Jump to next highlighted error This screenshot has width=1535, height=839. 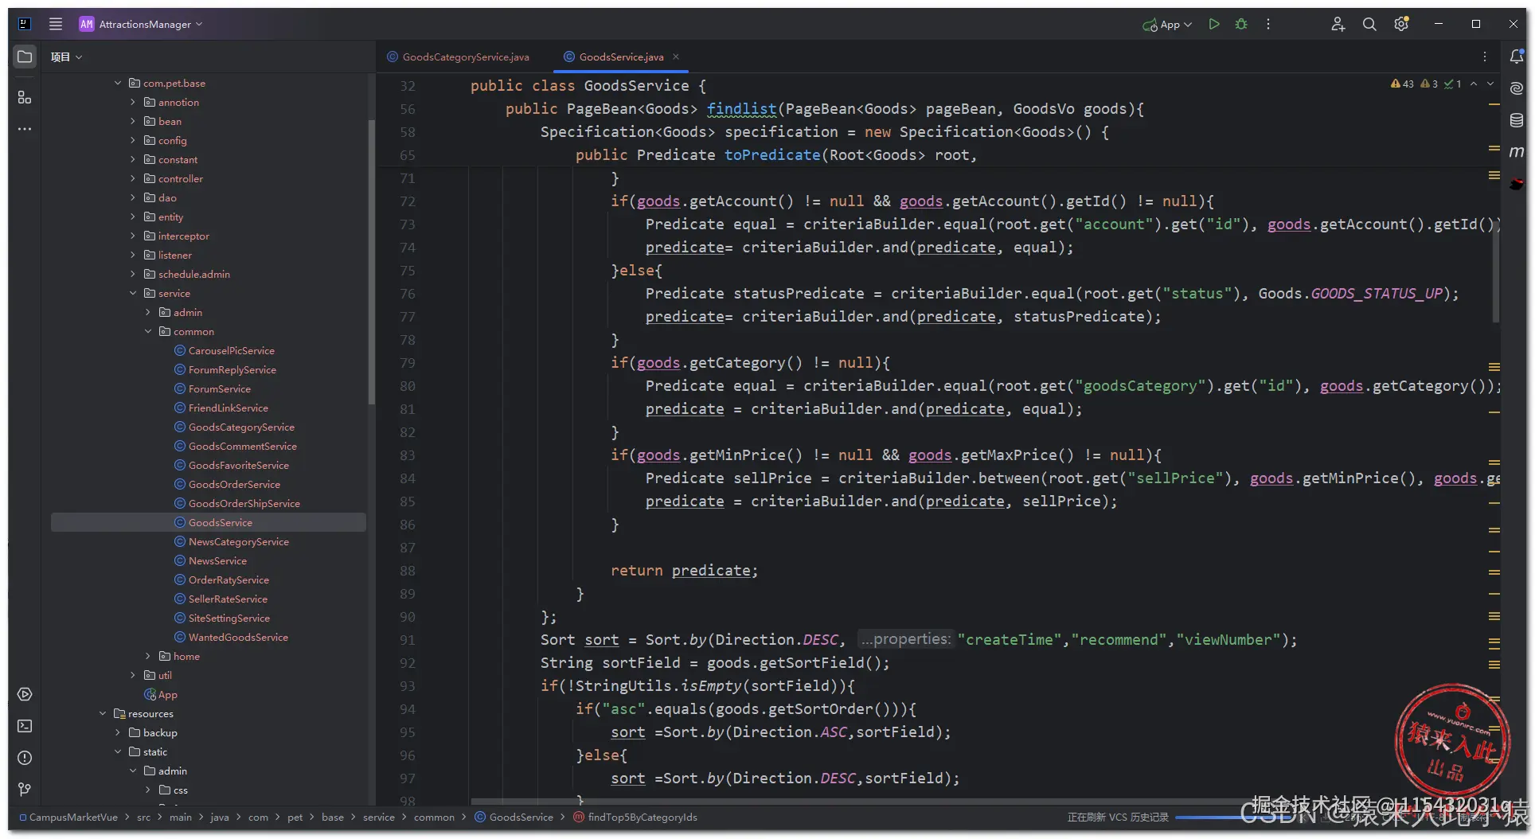[1490, 84]
